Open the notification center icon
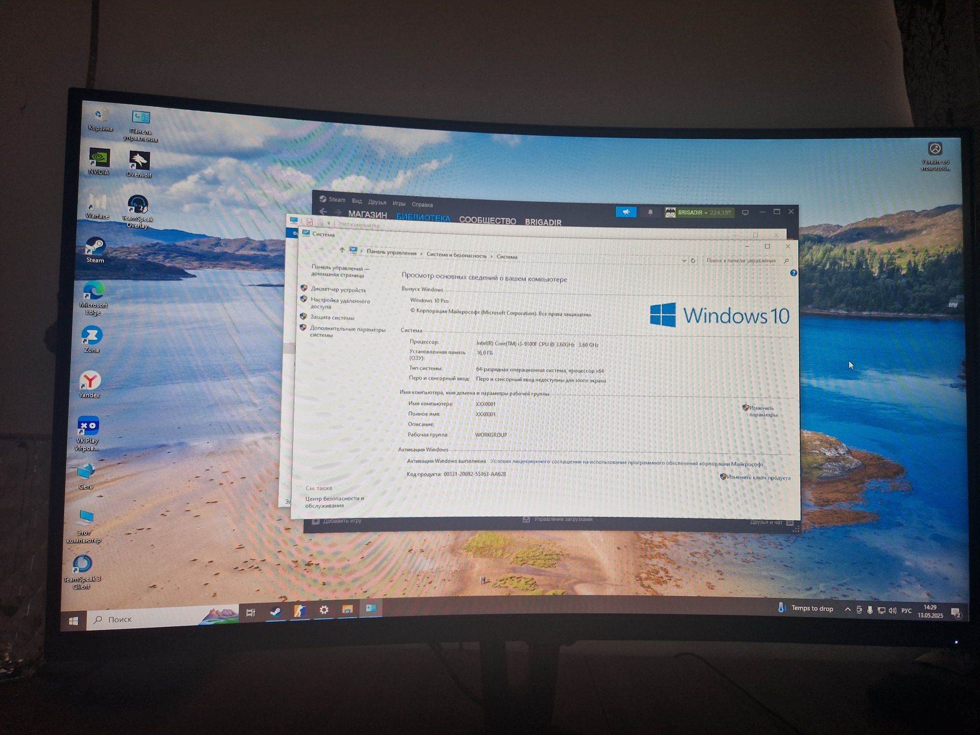This screenshot has width=980, height=735. tap(955, 612)
